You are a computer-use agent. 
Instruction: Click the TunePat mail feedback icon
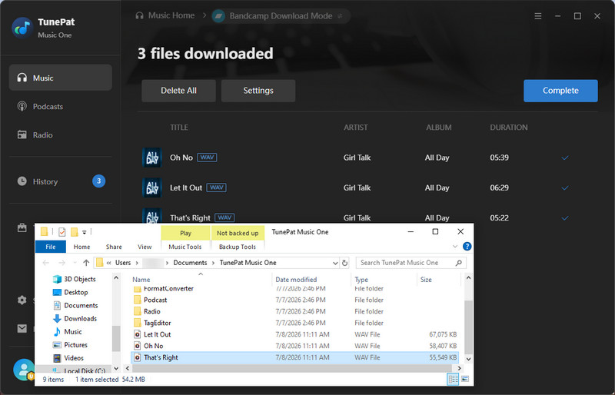click(22, 328)
